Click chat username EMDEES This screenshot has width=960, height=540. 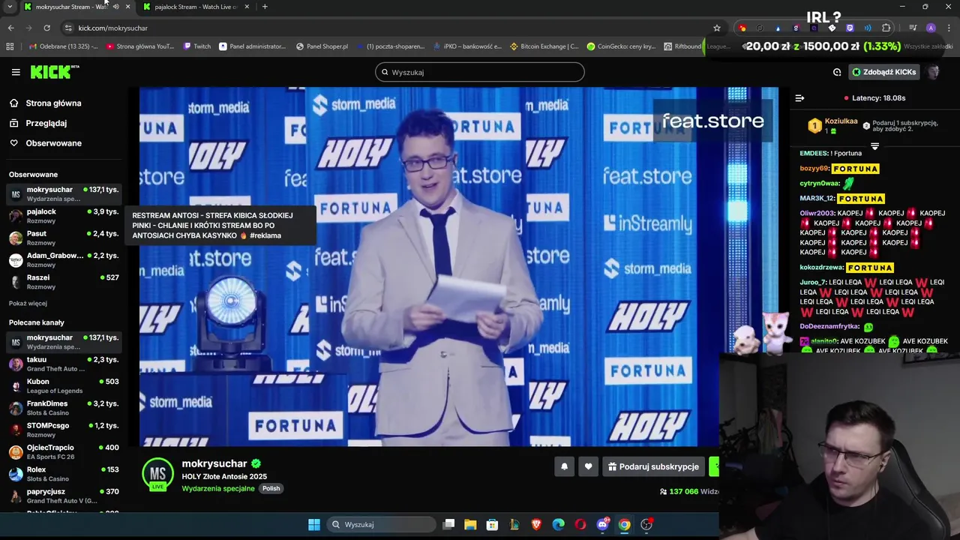(814, 154)
